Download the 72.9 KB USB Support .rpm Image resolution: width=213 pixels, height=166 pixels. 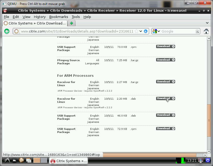pos(165,129)
